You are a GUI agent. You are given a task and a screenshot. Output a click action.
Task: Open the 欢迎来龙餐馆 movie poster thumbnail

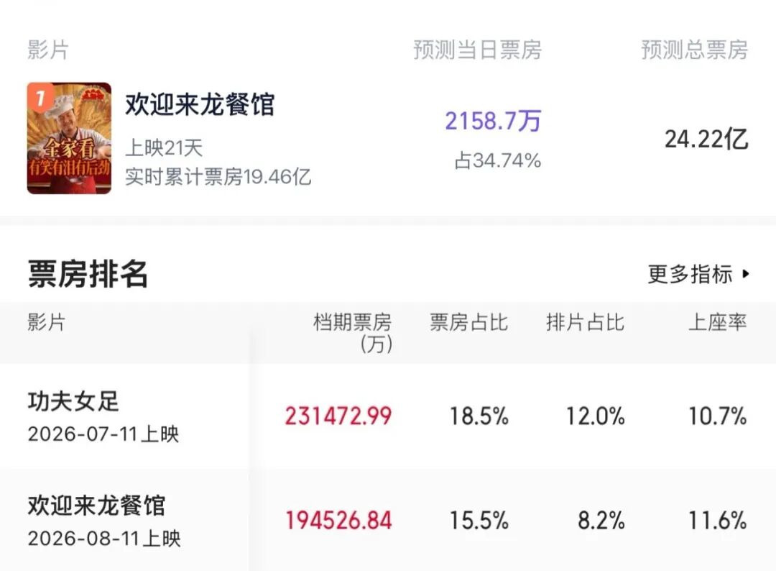[x=69, y=138]
